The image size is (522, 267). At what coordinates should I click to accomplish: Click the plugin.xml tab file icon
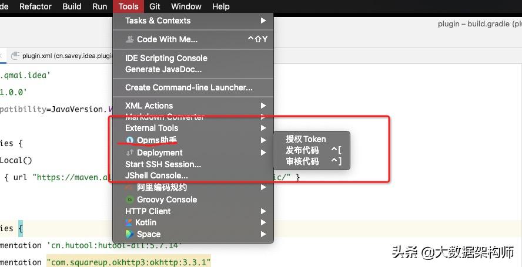point(15,56)
